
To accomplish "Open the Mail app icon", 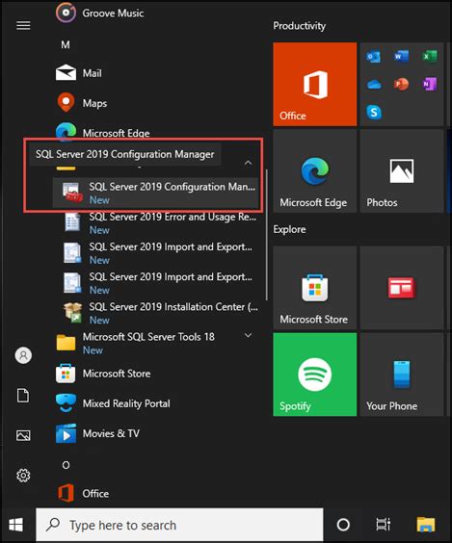I will [66, 73].
